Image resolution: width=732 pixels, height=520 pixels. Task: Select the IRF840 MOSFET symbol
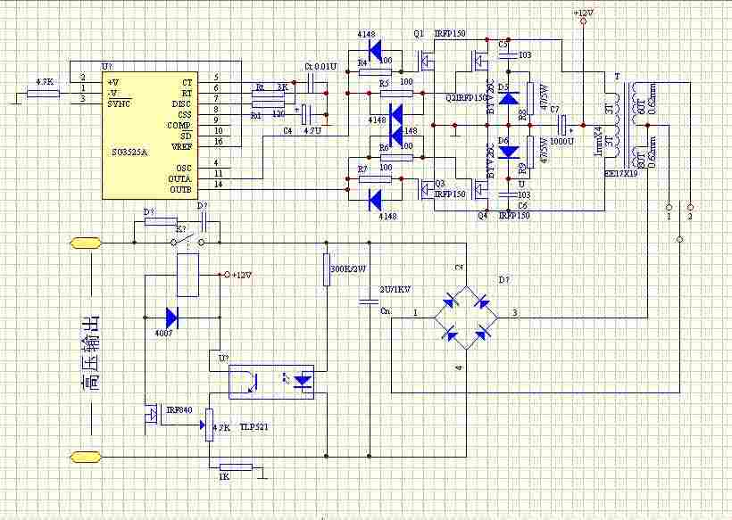(153, 415)
